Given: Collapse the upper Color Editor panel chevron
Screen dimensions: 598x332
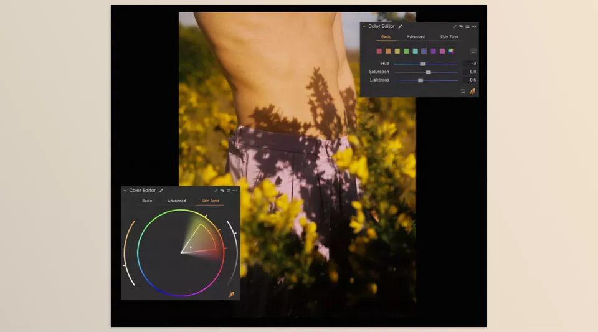Looking at the screenshot, I should point(364,27).
